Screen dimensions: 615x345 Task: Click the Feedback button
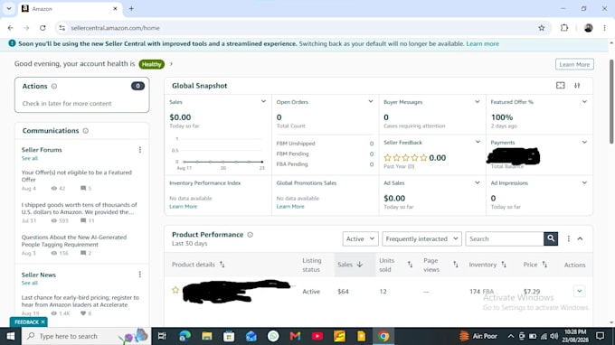[x=26, y=322]
